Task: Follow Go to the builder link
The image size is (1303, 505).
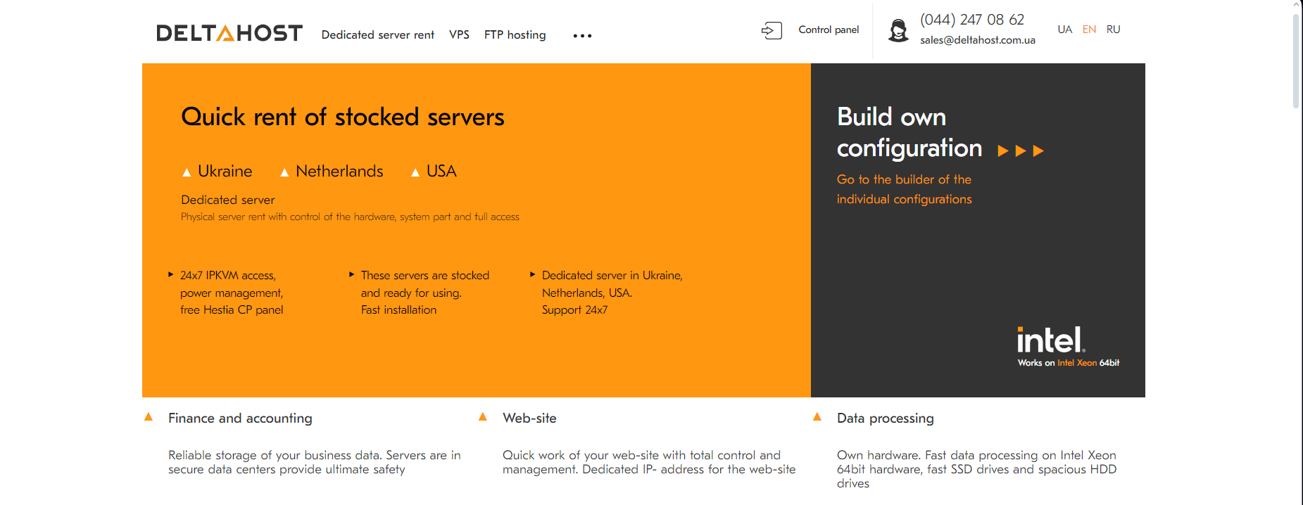Action: (904, 189)
